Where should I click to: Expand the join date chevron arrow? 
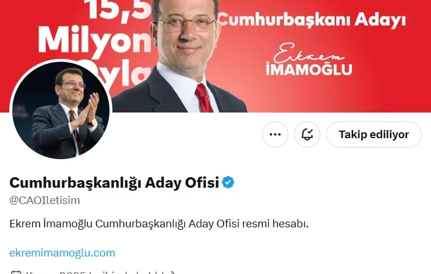coord(173,273)
